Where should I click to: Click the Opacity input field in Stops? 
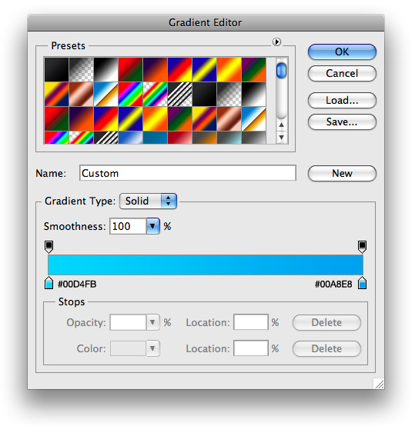click(x=128, y=322)
